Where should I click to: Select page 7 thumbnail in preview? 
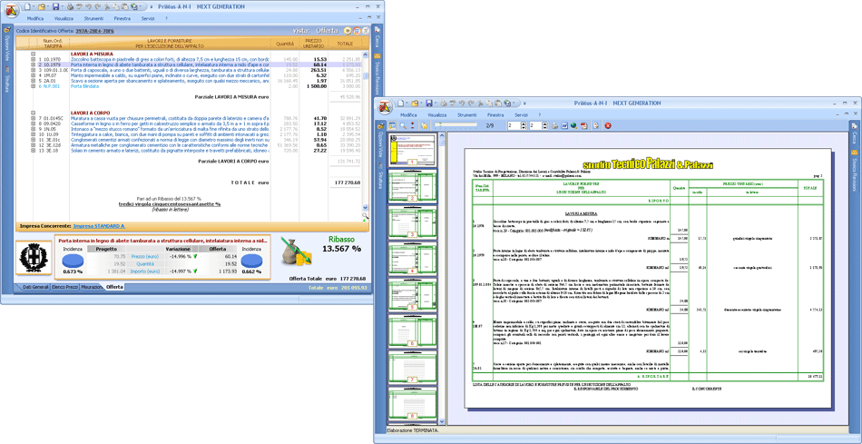point(411,368)
